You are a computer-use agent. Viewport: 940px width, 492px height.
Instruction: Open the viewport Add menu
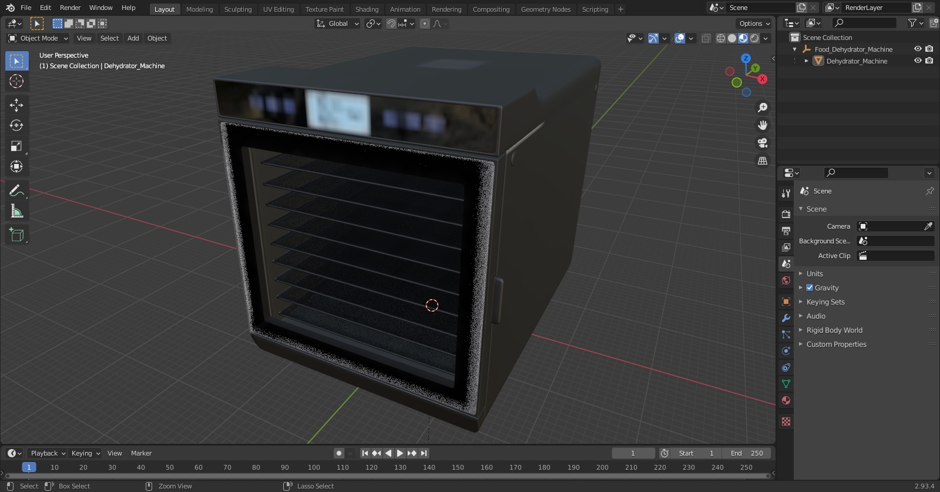133,38
